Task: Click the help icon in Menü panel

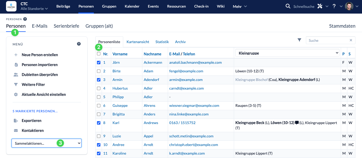Action: click(x=79, y=44)
